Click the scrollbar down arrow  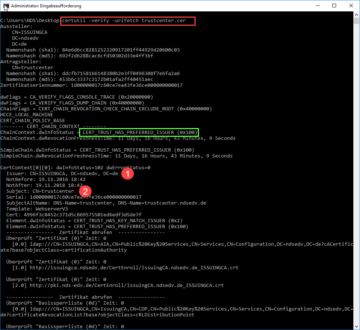(356, 326)
